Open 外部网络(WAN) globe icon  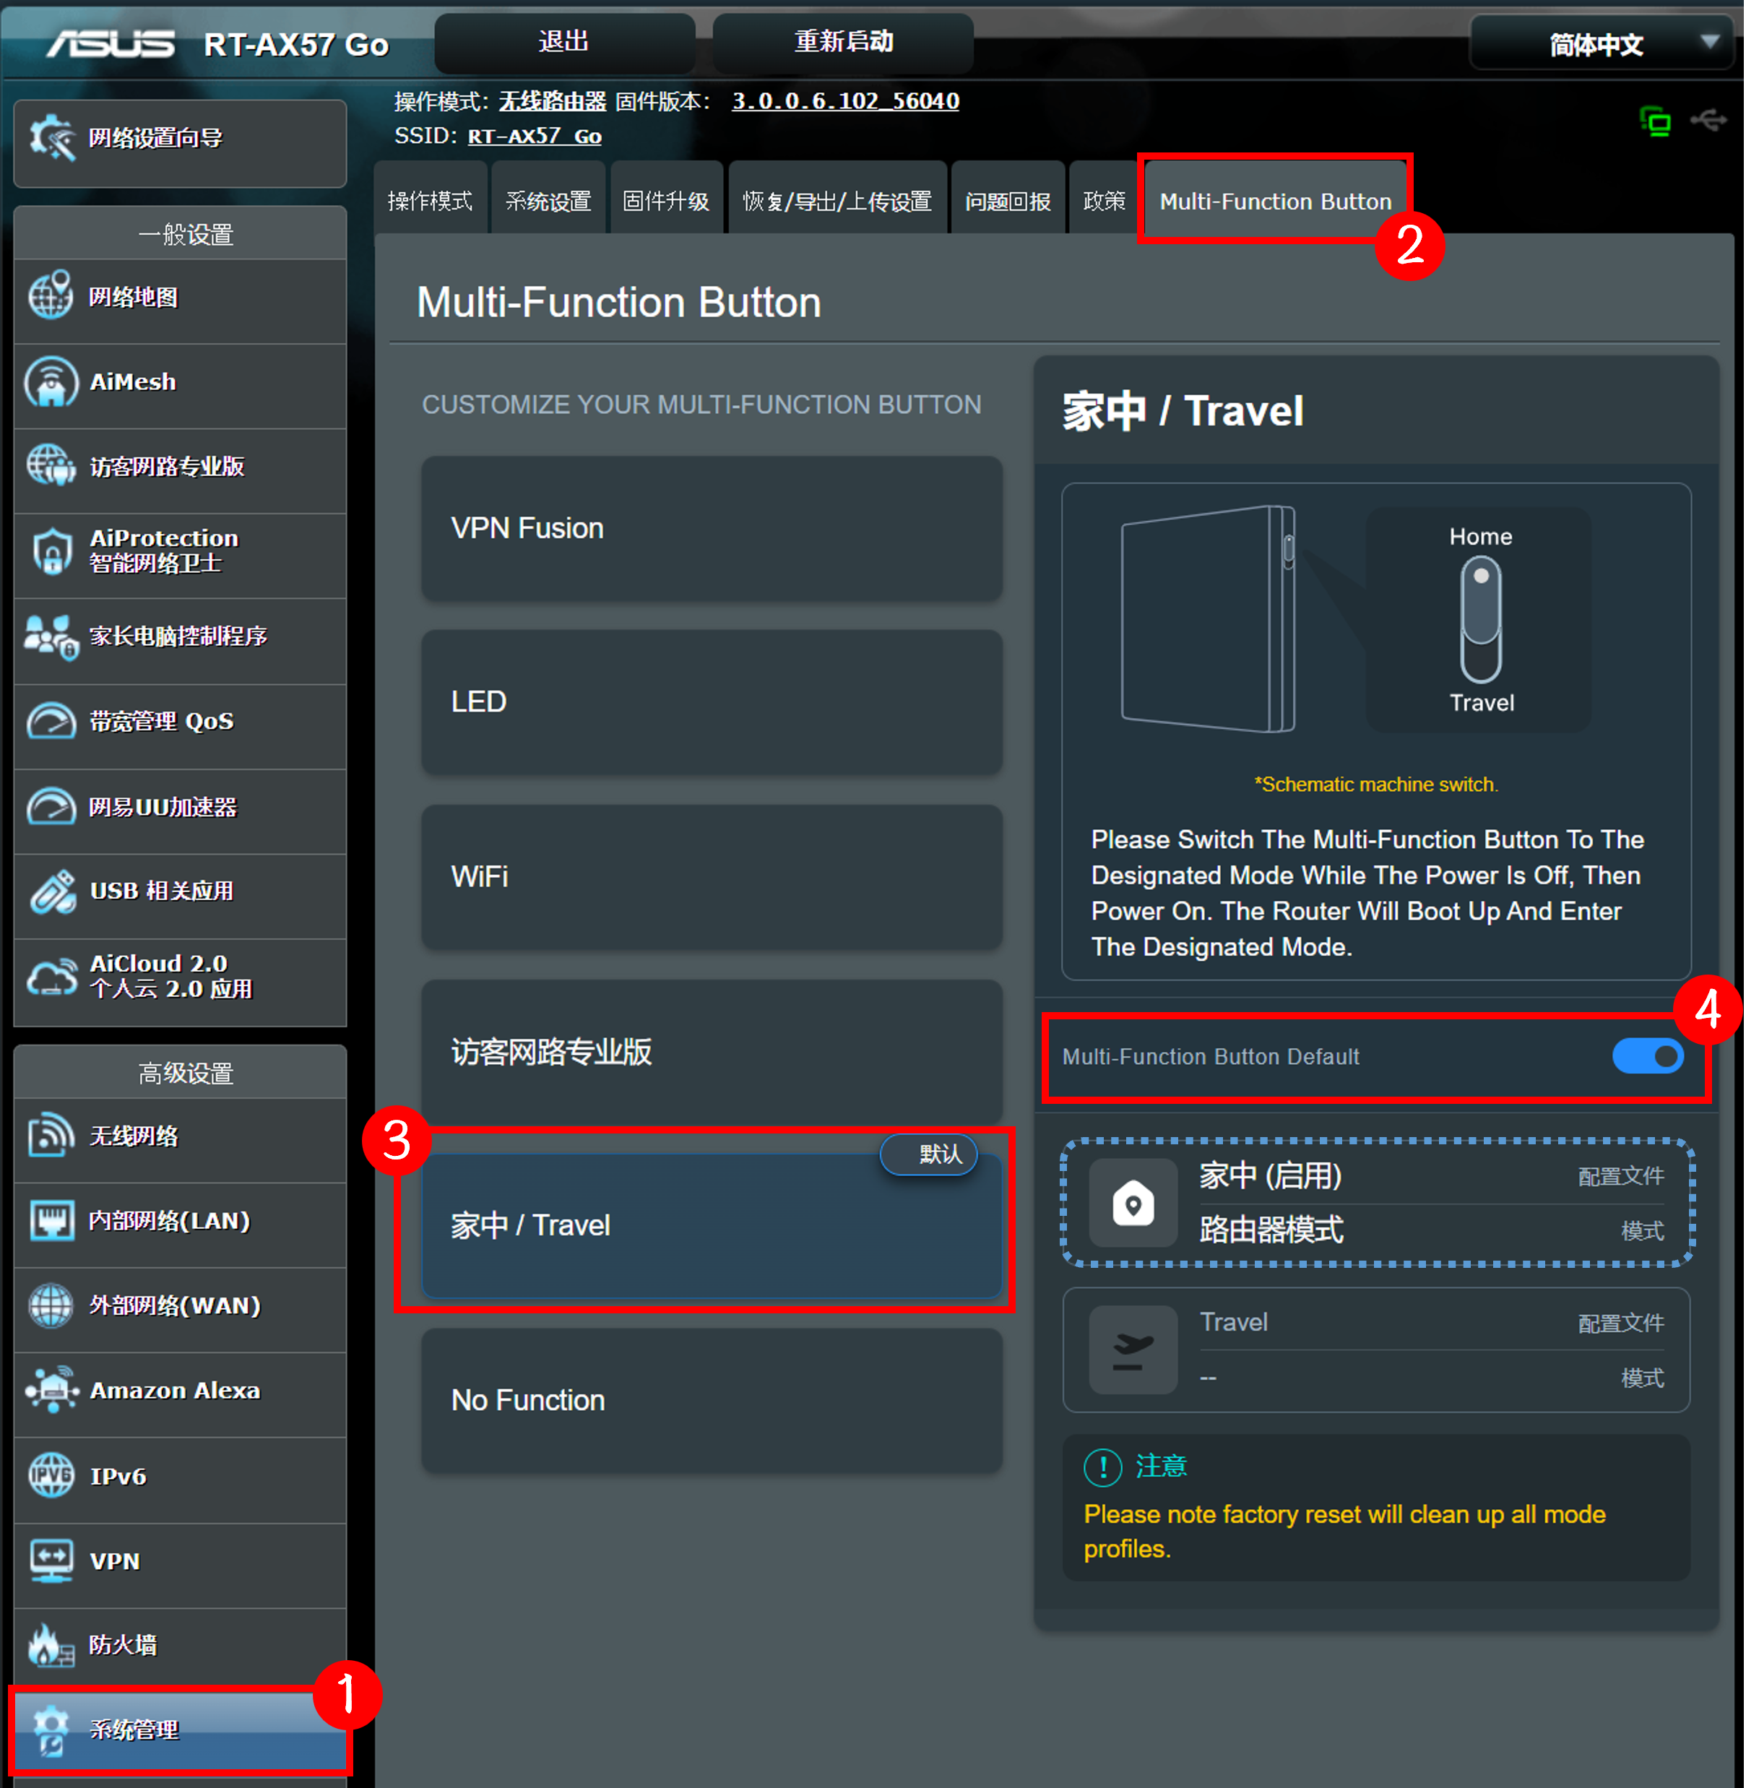51,1305
